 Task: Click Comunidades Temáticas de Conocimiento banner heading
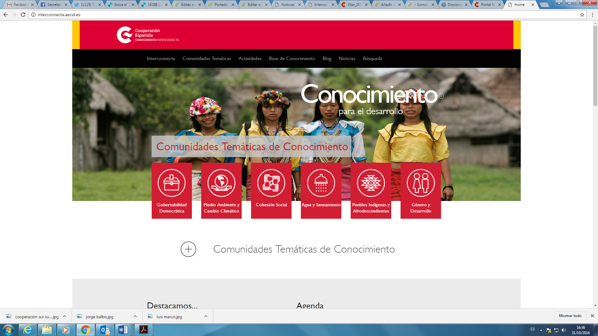click(252, 147)
